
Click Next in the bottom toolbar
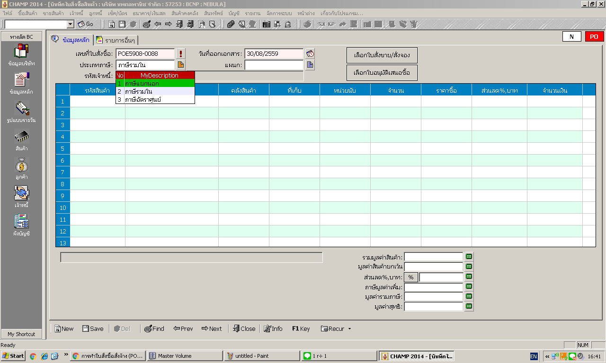tap(211, 329)
